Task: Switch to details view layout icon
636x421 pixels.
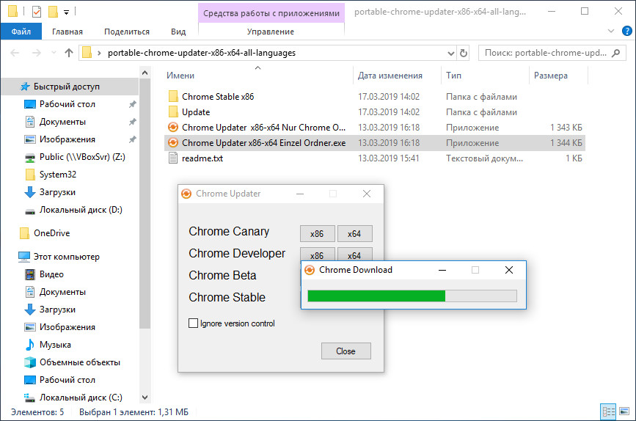Action: [x=608, y=412]
